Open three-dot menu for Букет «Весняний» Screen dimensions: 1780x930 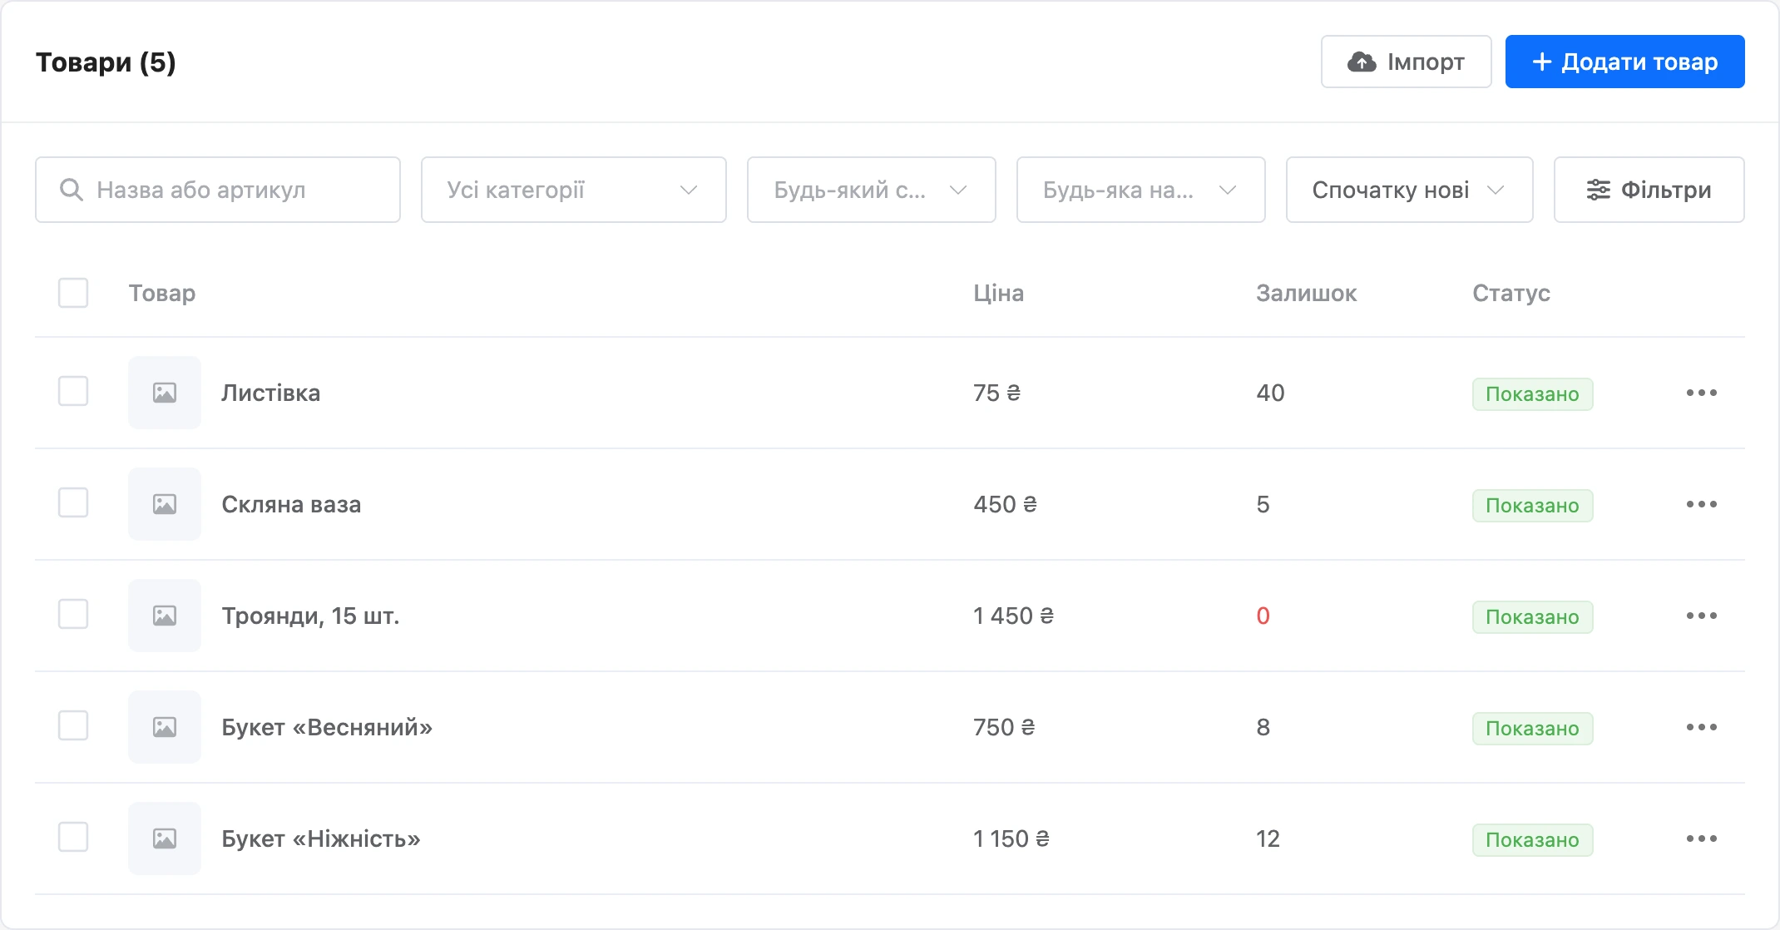click(x=1701, y=727)
